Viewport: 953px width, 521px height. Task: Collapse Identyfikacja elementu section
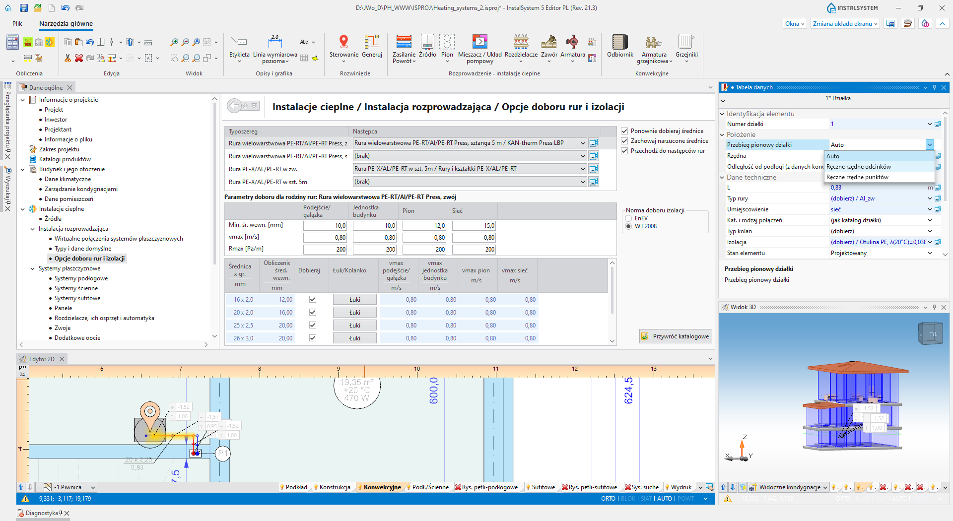[x=722, y=114]
